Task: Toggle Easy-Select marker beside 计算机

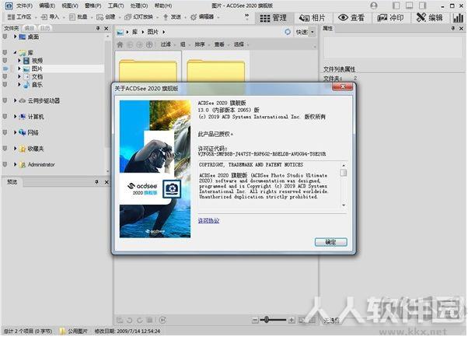Action: pos(5,117)
